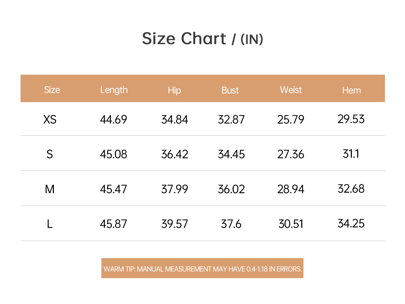Click the L size row label
Screen dimensions: 405x304
50,224
